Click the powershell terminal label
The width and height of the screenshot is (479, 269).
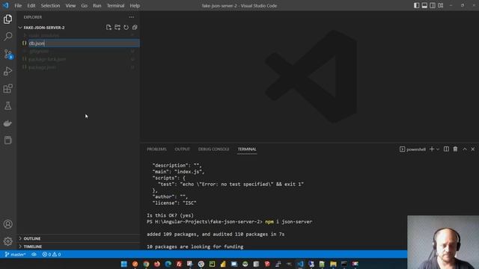coord(412,149)
